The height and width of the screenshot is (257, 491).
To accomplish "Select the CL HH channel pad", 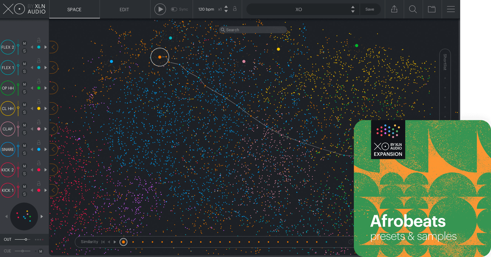I will click(8, 108).
